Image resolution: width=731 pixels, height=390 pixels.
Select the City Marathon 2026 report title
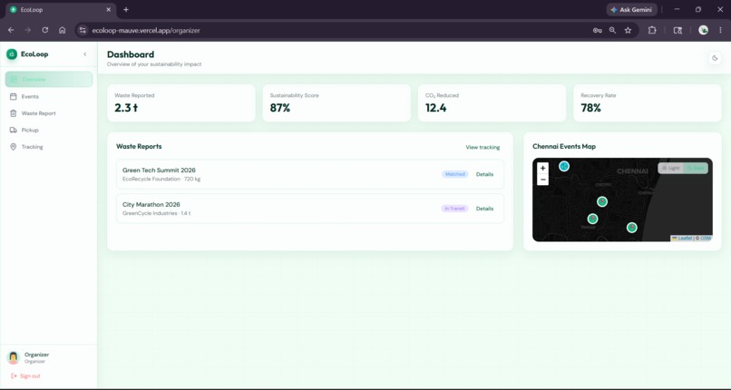point(151,205)
